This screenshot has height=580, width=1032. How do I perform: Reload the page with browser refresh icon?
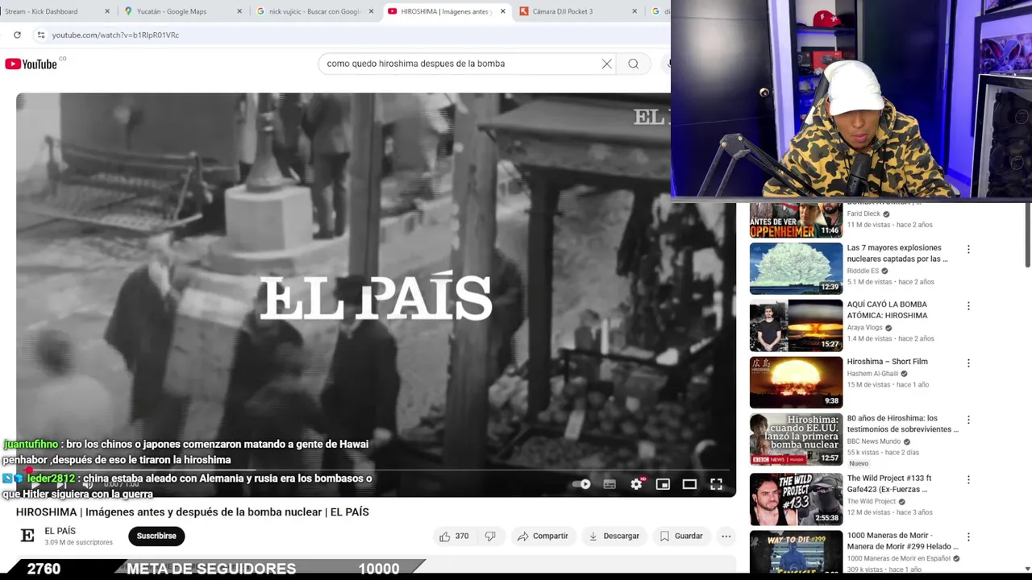pos(17,35)
